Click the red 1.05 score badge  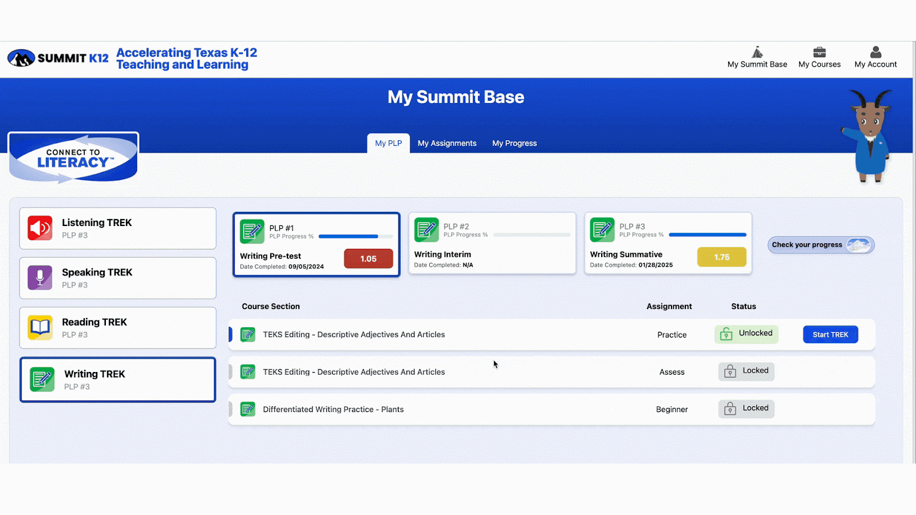[368, 259]
